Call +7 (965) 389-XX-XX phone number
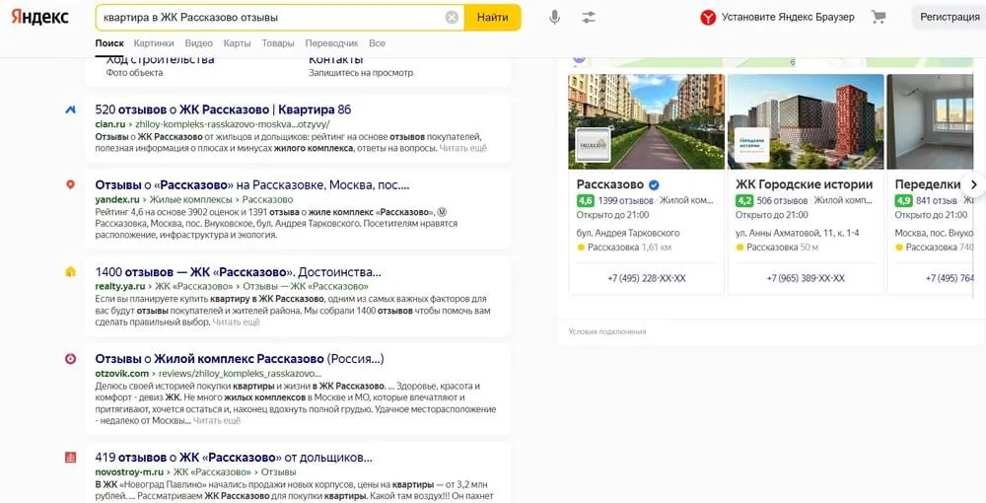986x503 pixels. point(806,278)
